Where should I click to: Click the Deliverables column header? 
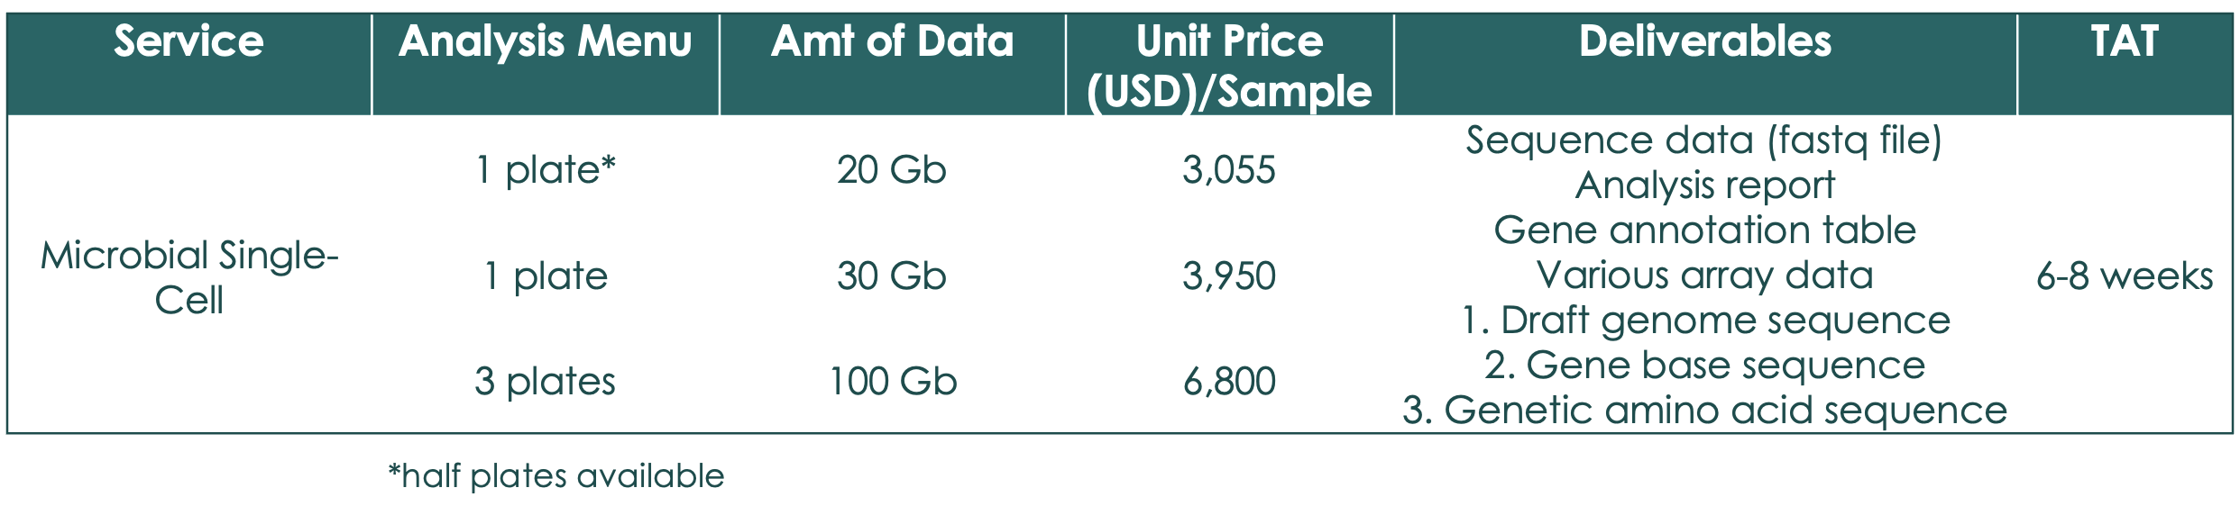[1704, 42]
